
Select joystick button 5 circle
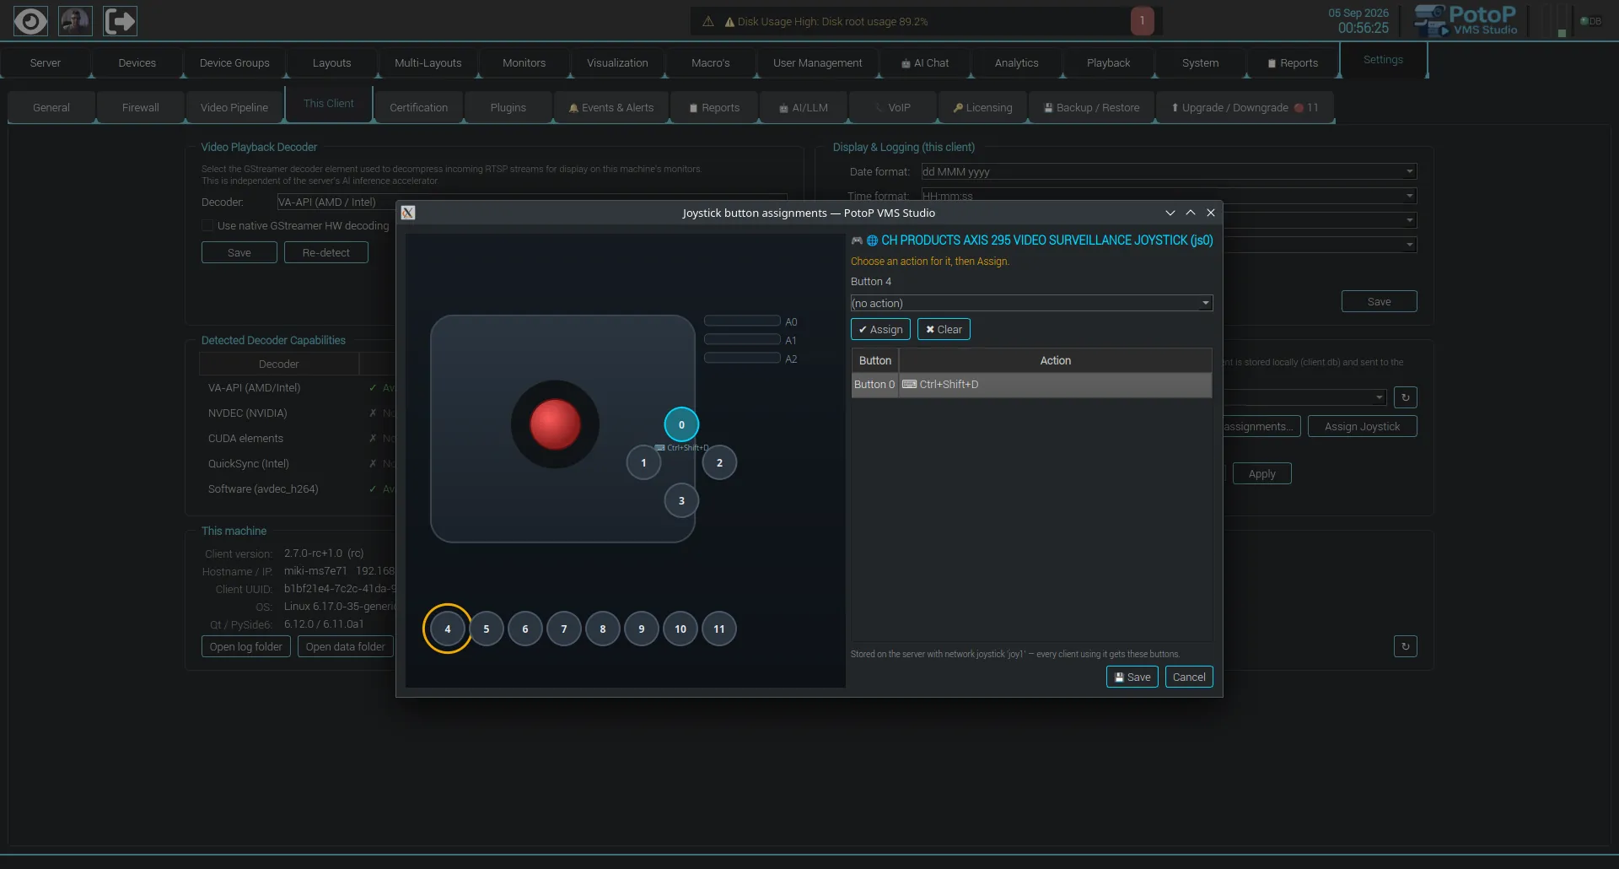486,629
